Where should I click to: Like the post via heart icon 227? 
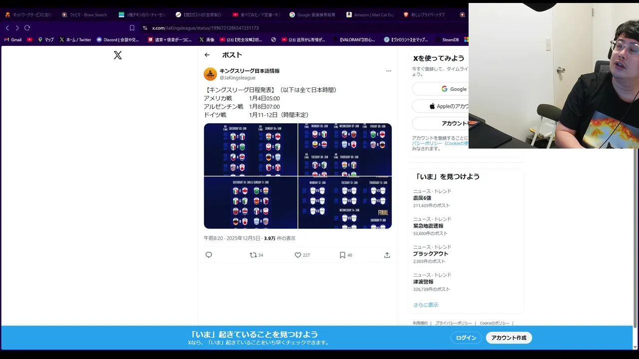click(302, 255)
